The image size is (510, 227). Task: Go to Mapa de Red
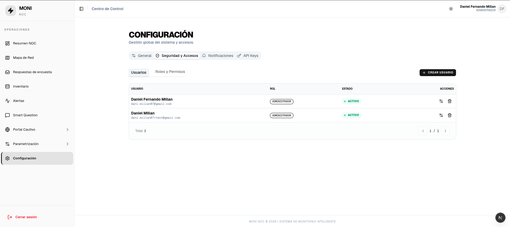[37, 58]
